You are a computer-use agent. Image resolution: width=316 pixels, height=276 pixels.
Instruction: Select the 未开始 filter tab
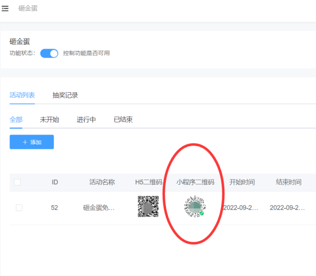pos(50,119)
